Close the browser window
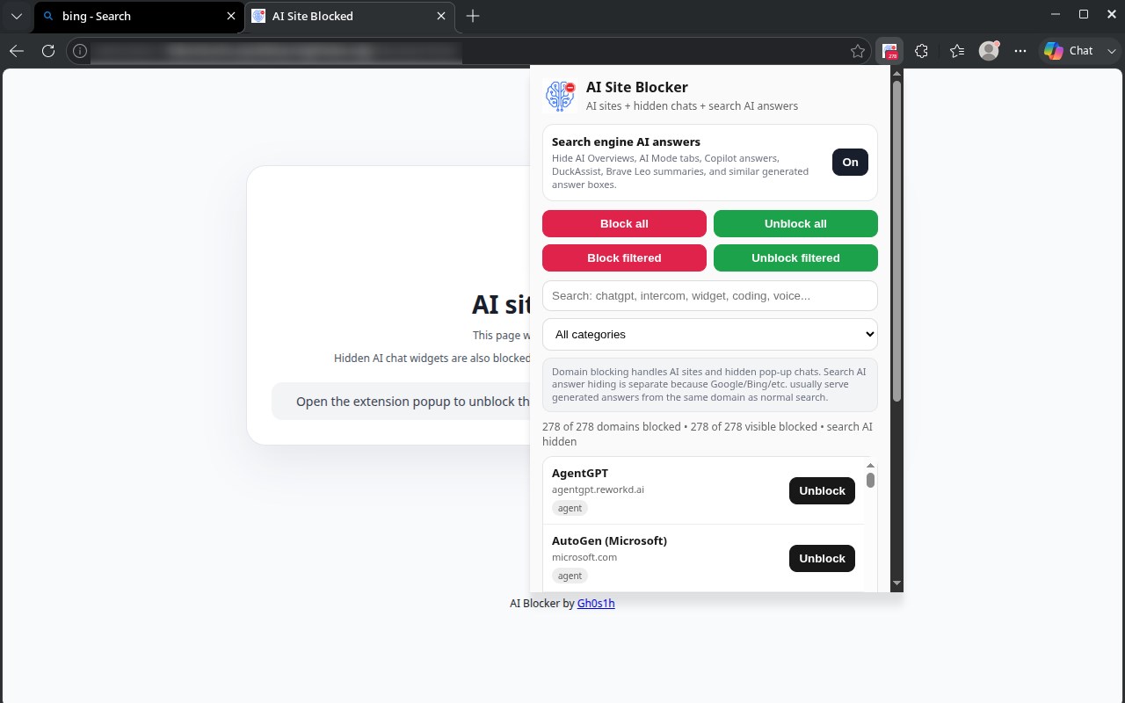Image resolution: width=1125 pixels, height=703 pixels. tap(1110, 15)
